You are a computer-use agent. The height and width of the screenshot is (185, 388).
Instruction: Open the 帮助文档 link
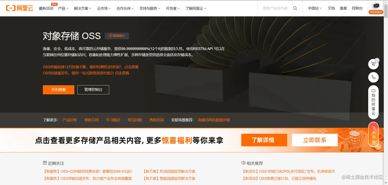coord(91,120)
